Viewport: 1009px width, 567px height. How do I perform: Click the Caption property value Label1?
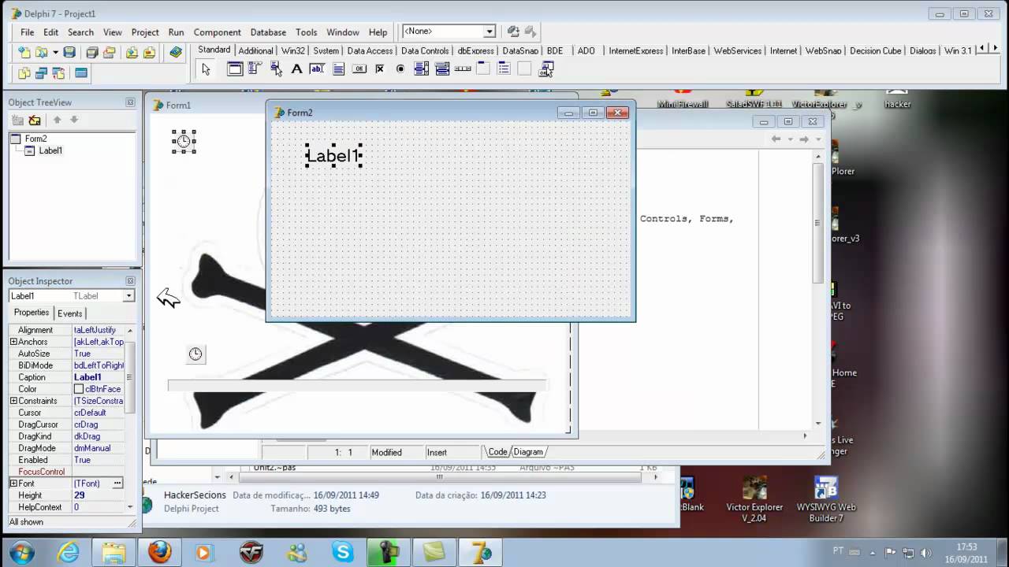tap(87, 377)
